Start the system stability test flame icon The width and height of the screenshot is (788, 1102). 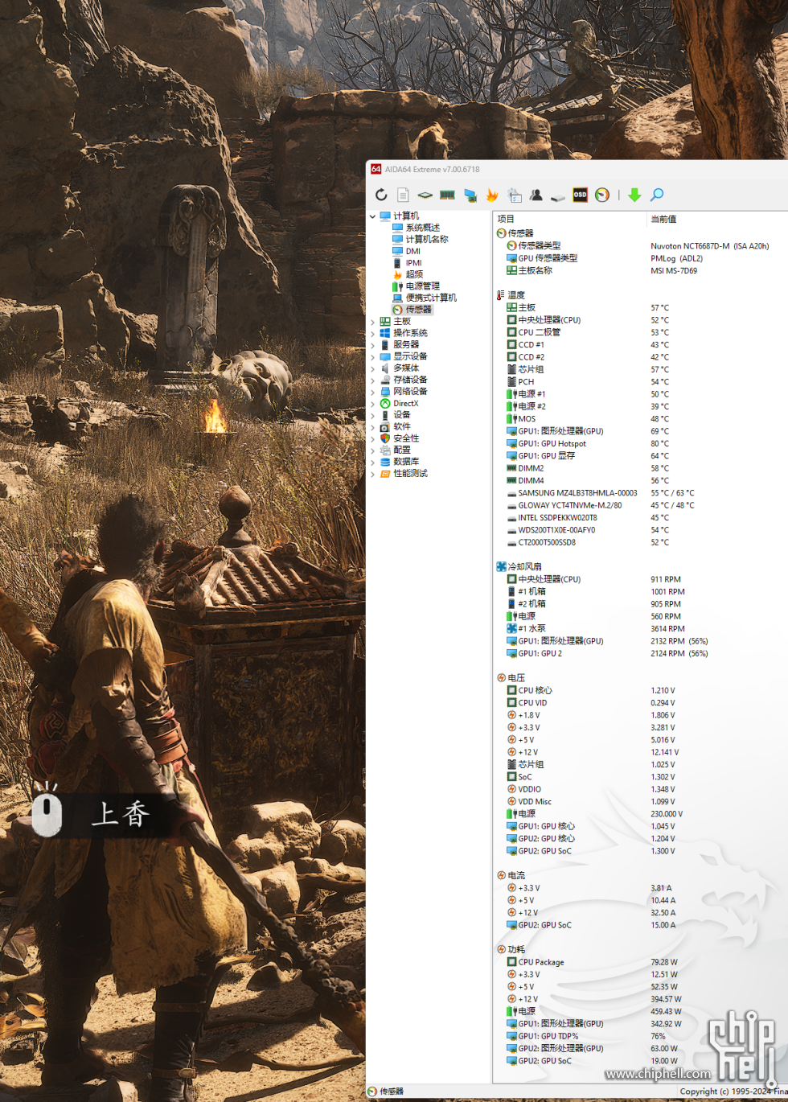(x=492, y=195)
